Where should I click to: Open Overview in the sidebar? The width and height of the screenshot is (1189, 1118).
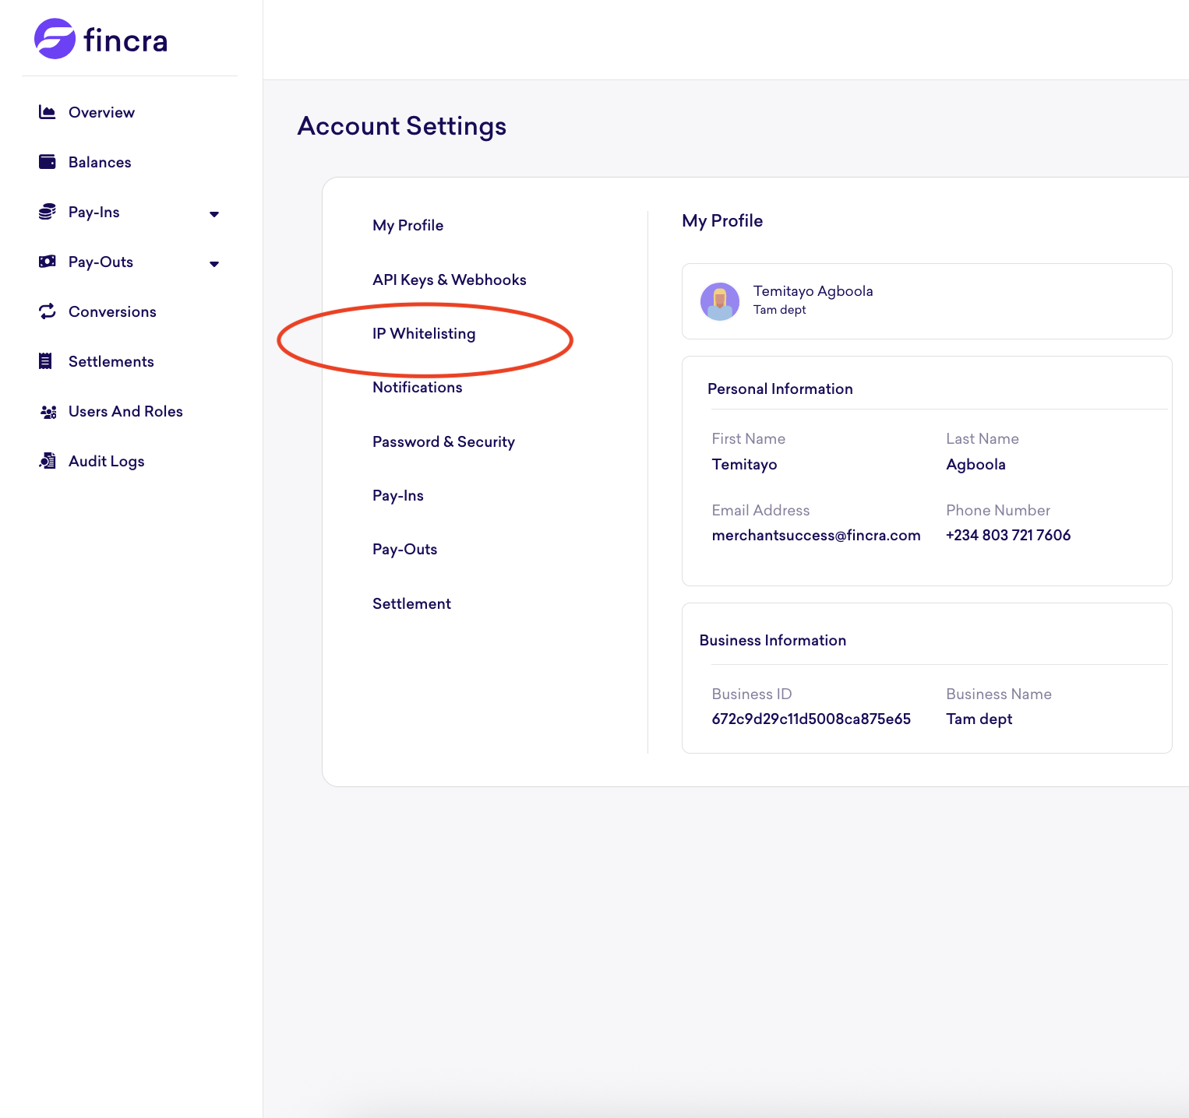[x=101, y=112]
